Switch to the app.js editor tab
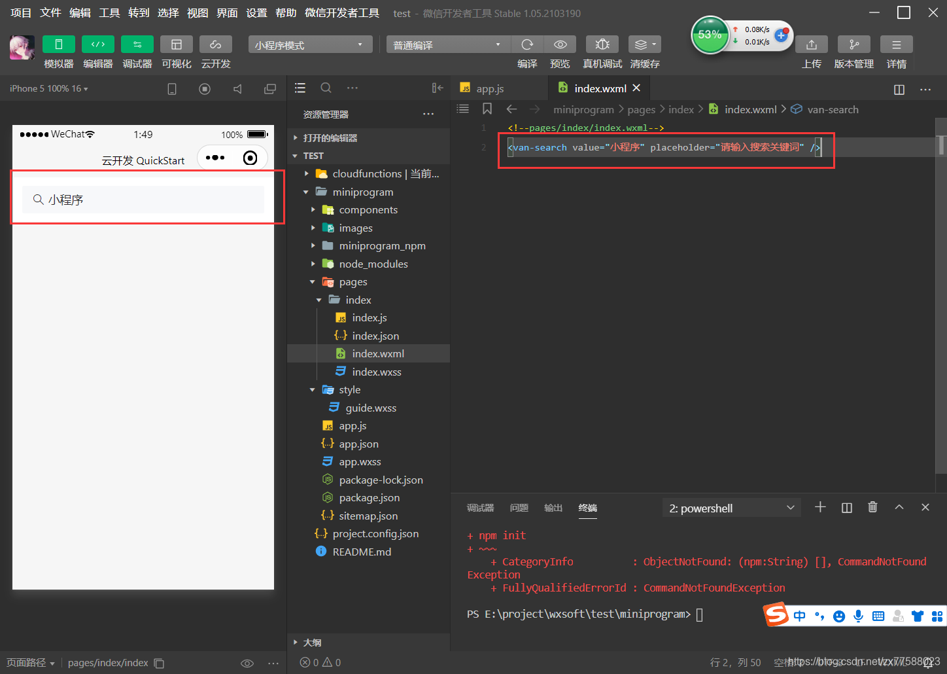The image size is (947, 674). [x=500, y=88]
